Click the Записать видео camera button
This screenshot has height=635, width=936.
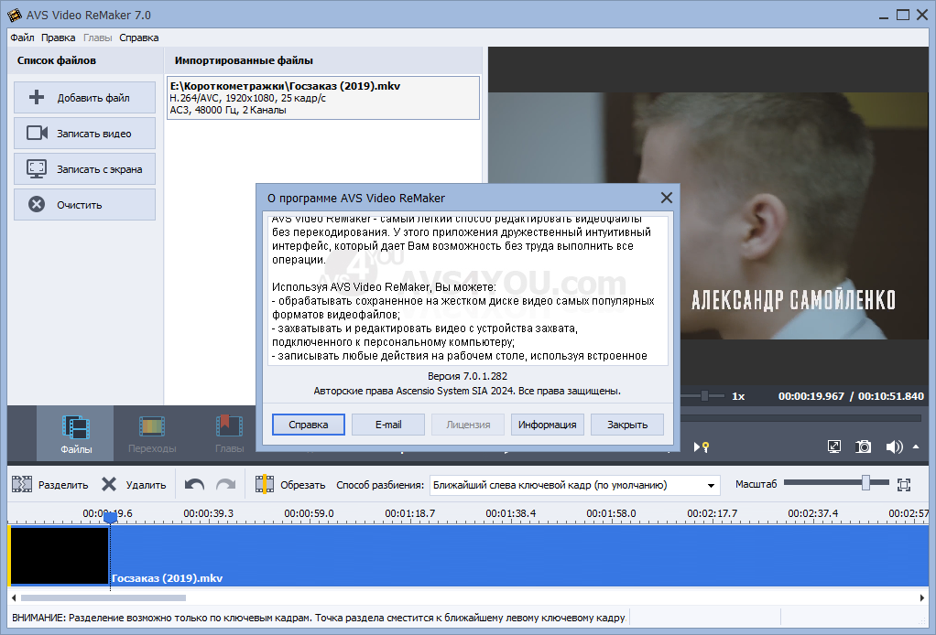pyautogui.click(x=85, y=134)
